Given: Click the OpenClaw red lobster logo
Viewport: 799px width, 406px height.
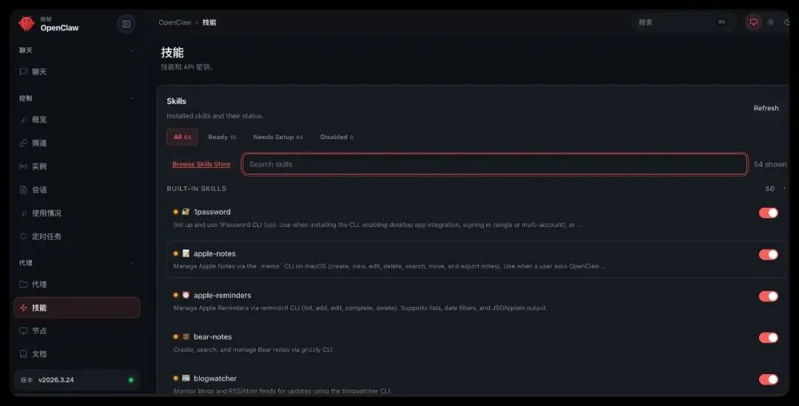Looking at the screenshot, I should (27, 24).
